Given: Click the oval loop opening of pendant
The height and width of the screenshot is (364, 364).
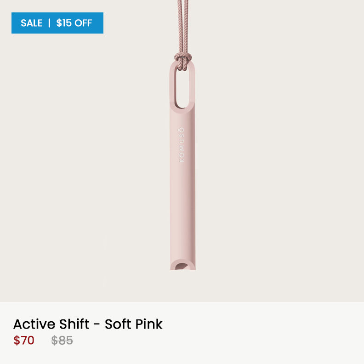Looking at the screenshot, I should point(182,87).
